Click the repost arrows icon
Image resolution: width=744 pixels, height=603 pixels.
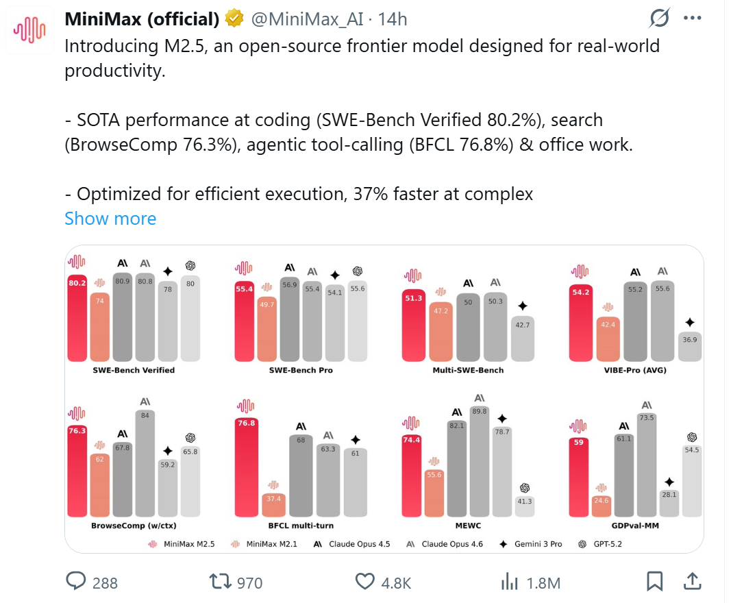coord(221,582)
